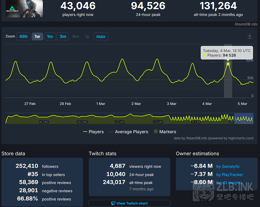Select the 1w zoom range
The width and height of the screenshot is (260, 207).
coord(37,36)
